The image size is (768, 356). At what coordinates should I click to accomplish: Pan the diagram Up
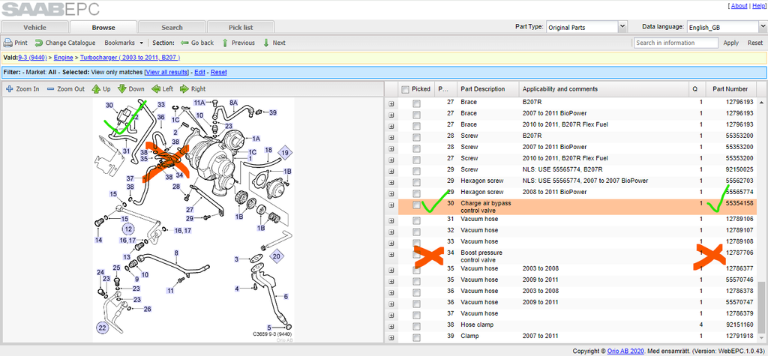click(101, 88)
